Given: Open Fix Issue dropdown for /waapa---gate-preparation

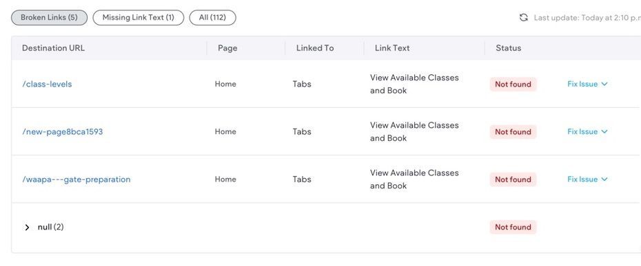Looking at the screenshot, I should (587, 179).
